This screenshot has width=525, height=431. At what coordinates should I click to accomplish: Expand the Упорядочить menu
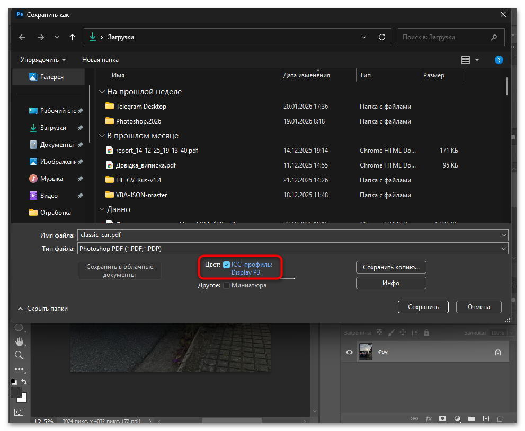(43, 60)
